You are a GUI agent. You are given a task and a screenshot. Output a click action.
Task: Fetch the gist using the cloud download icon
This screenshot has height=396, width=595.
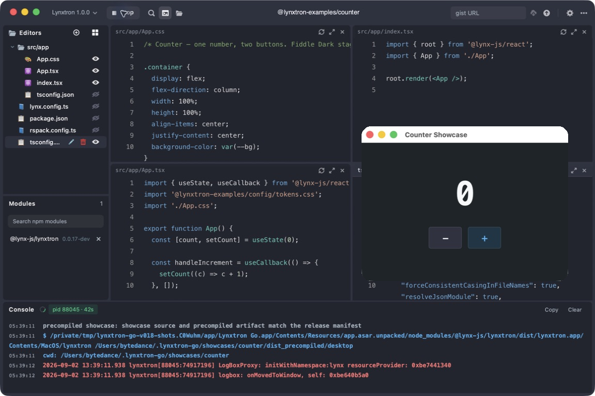point(533,13)
